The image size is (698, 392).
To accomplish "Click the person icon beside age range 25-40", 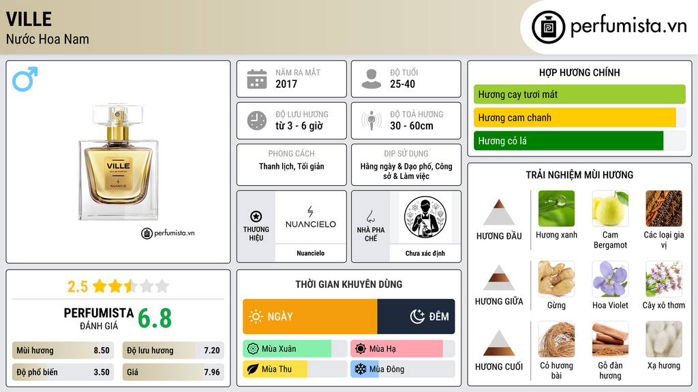I will tap(371, 79).
